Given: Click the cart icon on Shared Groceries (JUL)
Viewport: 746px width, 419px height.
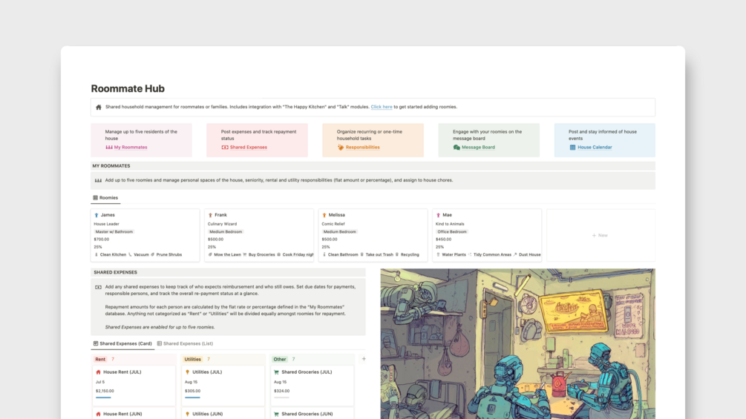Looking at the screenshot, I should click(276, 372).
